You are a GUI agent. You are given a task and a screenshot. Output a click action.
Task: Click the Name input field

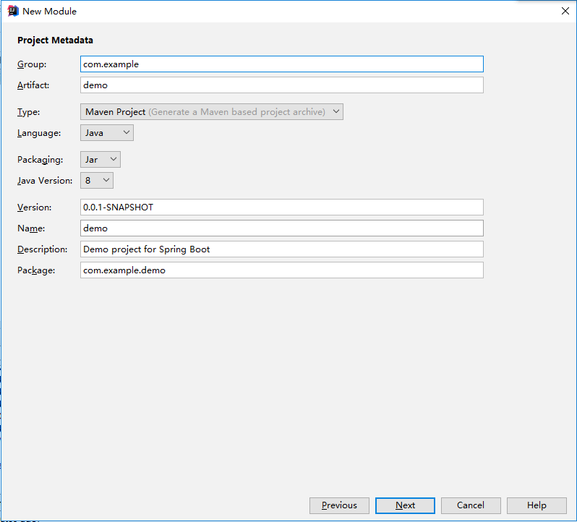pos(281,228)
